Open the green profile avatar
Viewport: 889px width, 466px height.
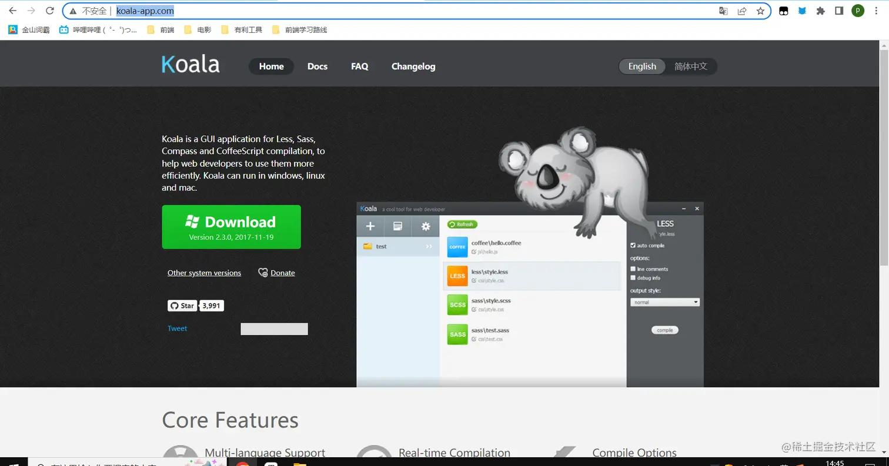coord(858,11)
